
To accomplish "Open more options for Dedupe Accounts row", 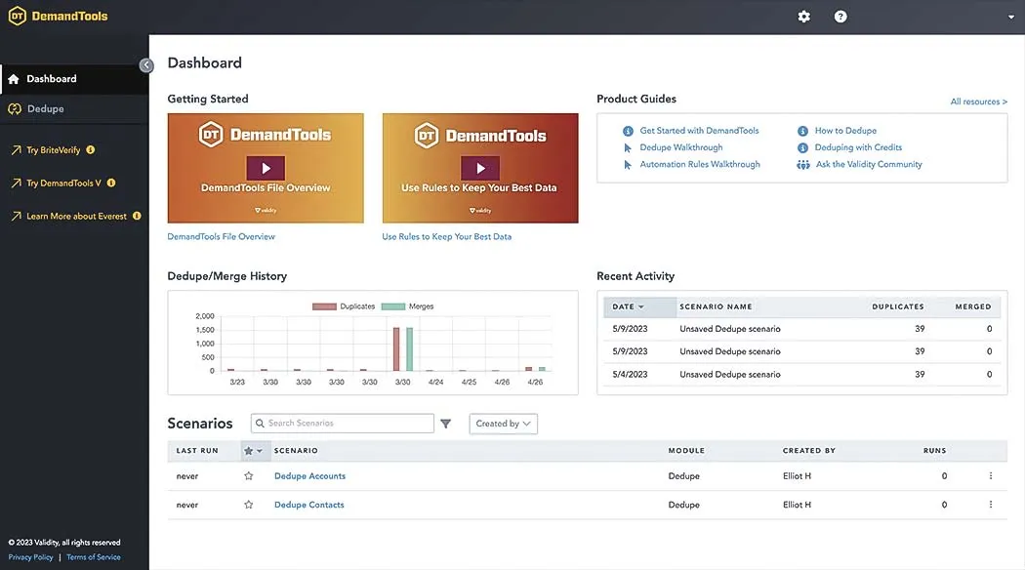I will click(x=991, y=476).
